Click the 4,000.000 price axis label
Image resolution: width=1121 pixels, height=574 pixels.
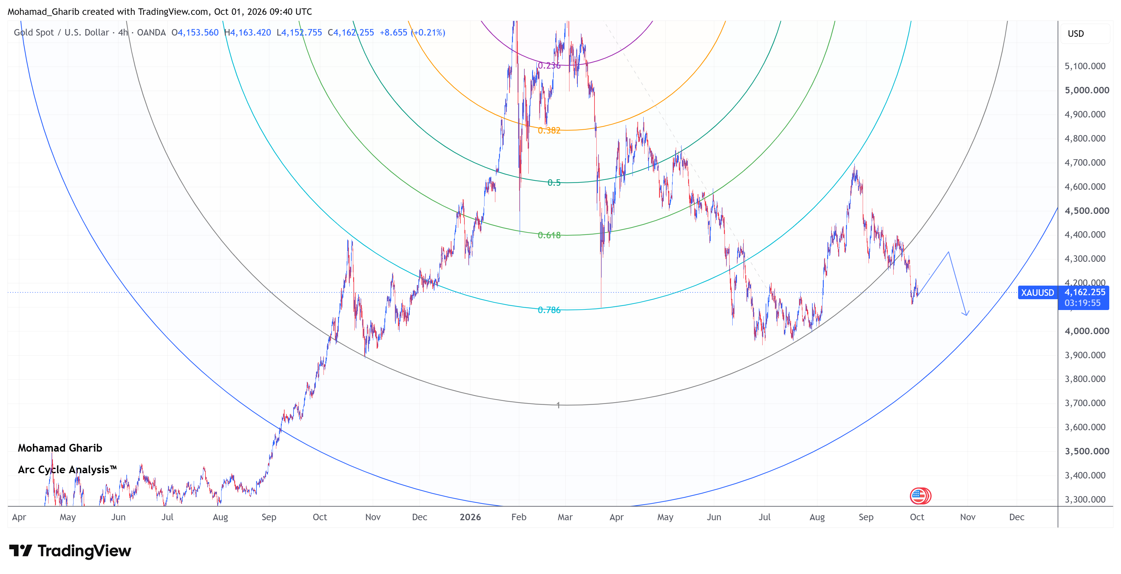pos(1087,331)
